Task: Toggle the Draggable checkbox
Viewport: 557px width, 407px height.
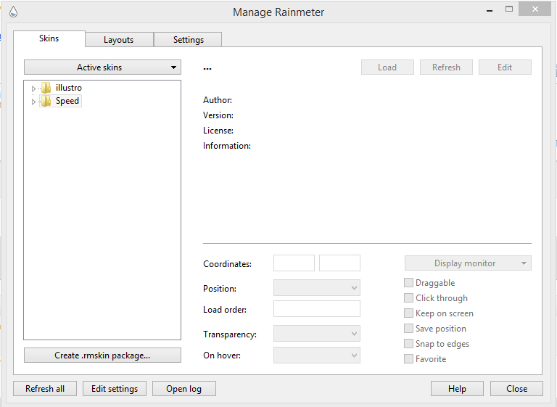Action: point(408,283)
